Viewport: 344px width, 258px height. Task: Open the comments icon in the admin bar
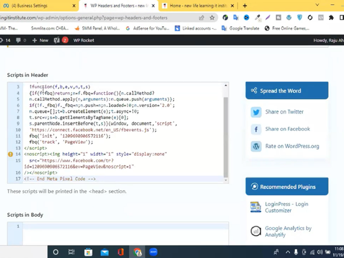(18, 40)
